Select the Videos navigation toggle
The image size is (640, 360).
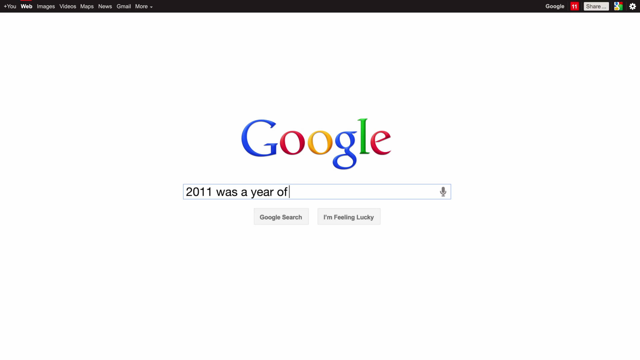[68, 6]
